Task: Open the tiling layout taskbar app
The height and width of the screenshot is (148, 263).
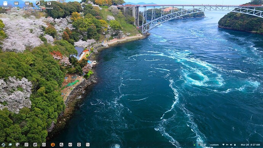Action: pyautogui.click(x=18, y=145)
